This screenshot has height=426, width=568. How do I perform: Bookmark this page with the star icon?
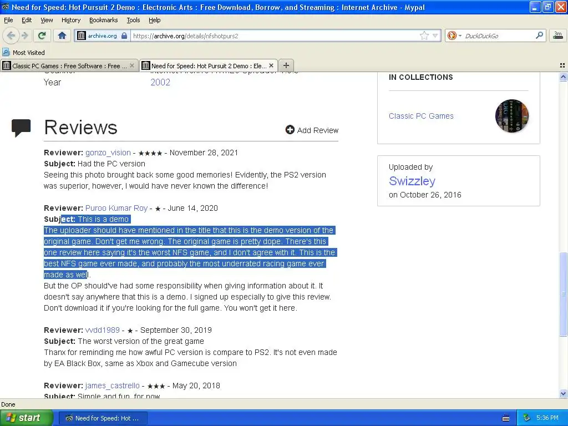[x=424, y=35]
